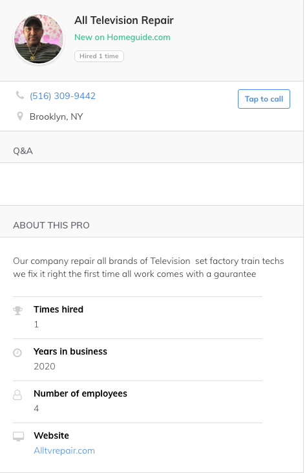Viewport: 307px width, 473px height.
Task: Call the (516) 309-9442 phone number link
Action: point(63,96)
